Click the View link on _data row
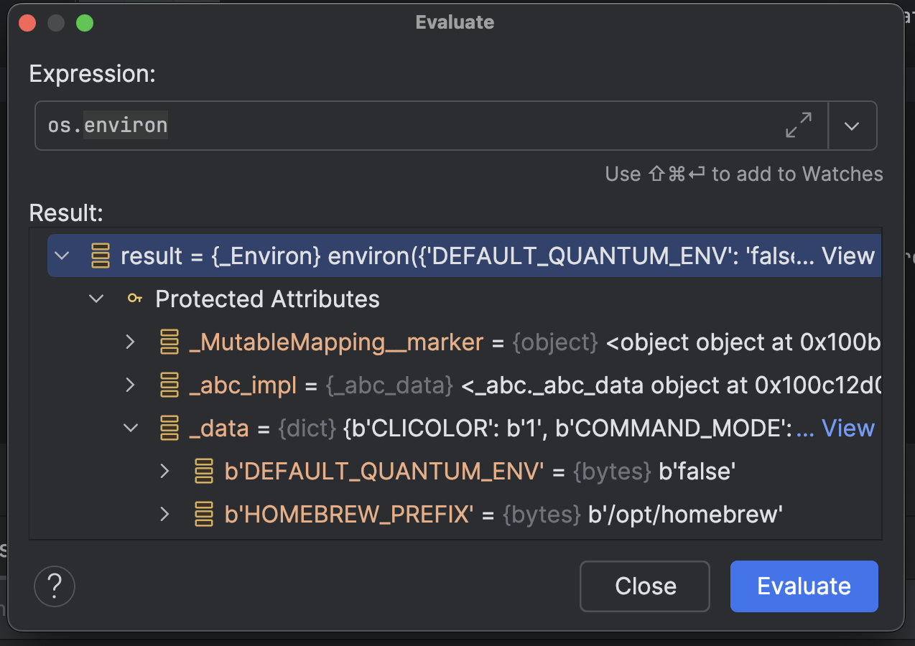Screen dimensions: 915x646 847,428
